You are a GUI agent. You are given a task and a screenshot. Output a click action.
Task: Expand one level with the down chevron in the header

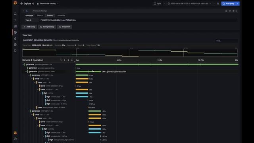61,60
